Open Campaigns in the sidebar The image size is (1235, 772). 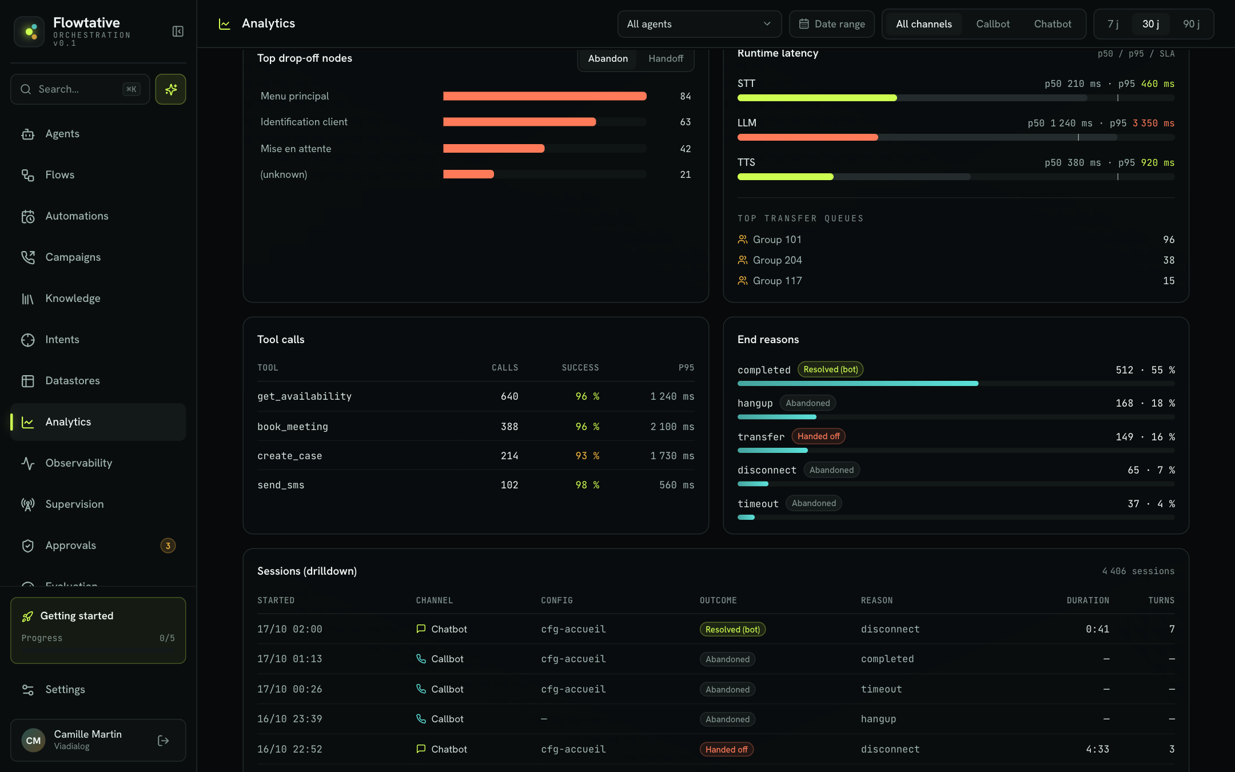tap(98, 257)
